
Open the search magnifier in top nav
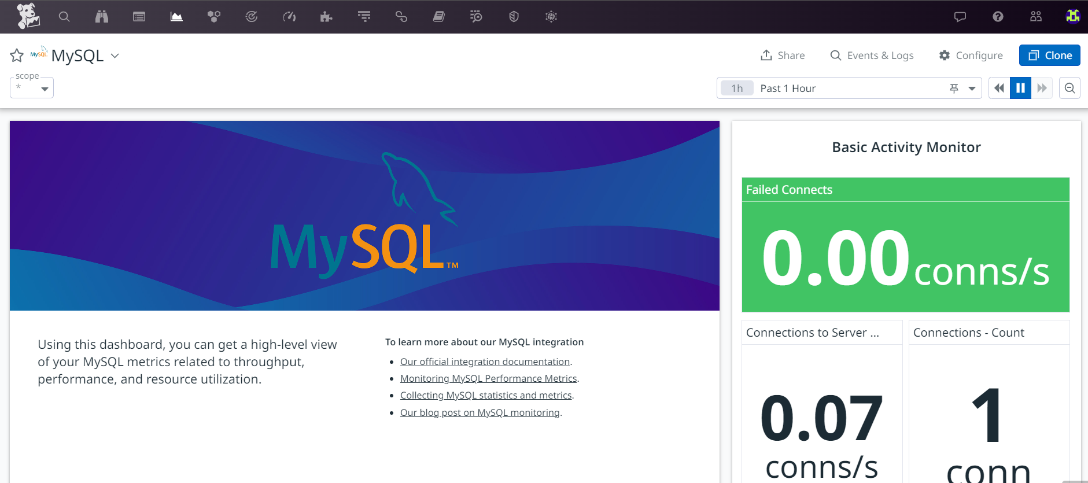click(64, 17)
